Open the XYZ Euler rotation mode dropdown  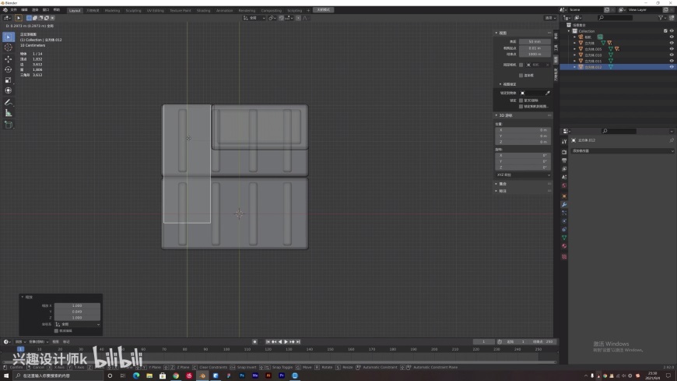pyautogui.click(x=523, y=175)
